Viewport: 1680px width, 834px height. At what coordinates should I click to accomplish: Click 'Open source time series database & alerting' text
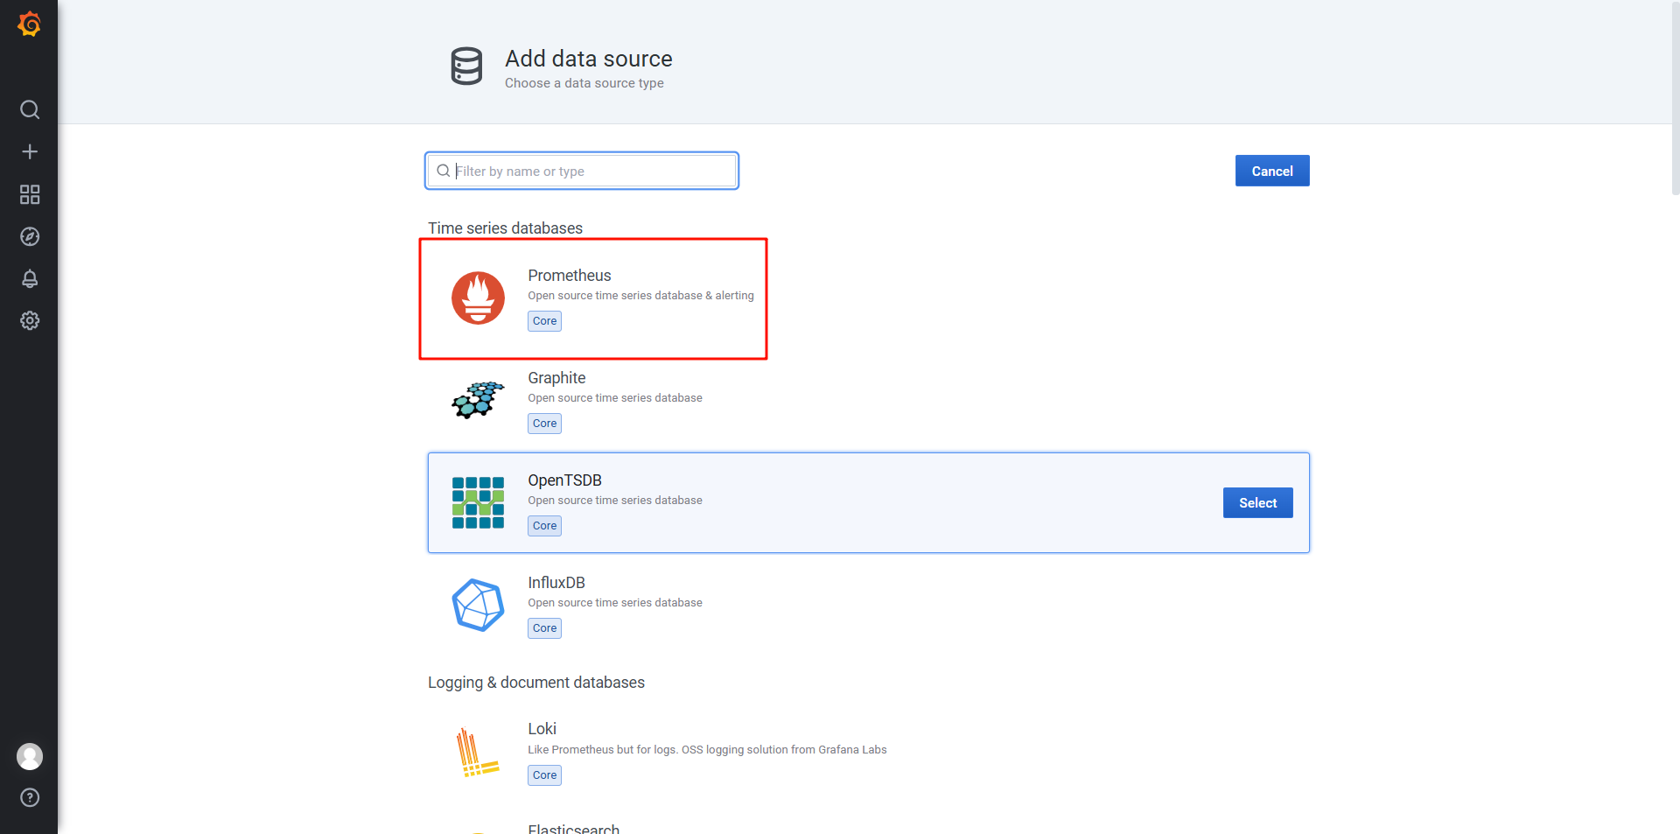640,296
